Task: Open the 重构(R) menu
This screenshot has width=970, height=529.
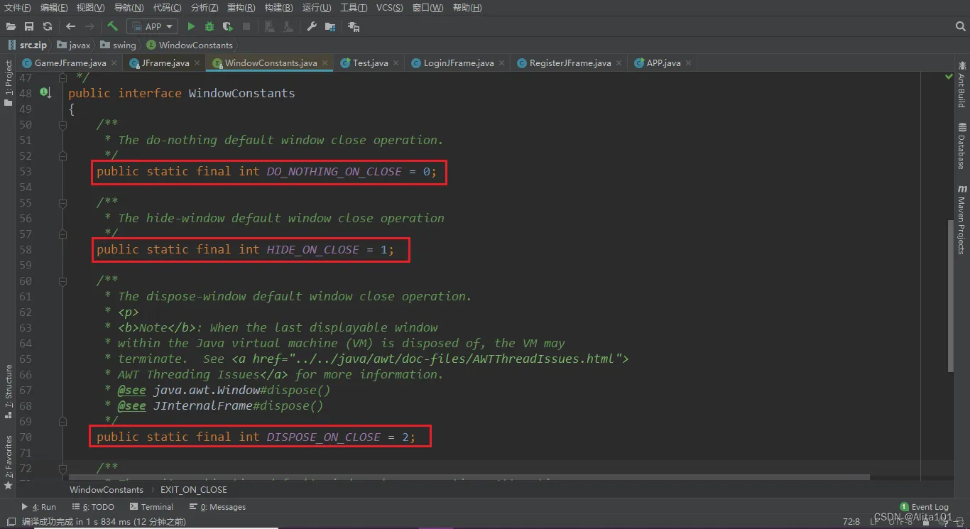Action: point(241,8)
